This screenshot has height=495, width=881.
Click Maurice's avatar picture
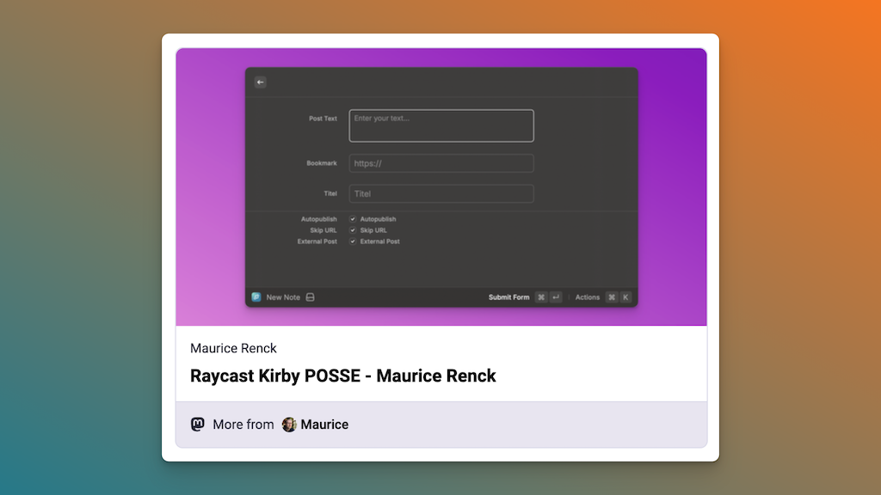point(289,425)
